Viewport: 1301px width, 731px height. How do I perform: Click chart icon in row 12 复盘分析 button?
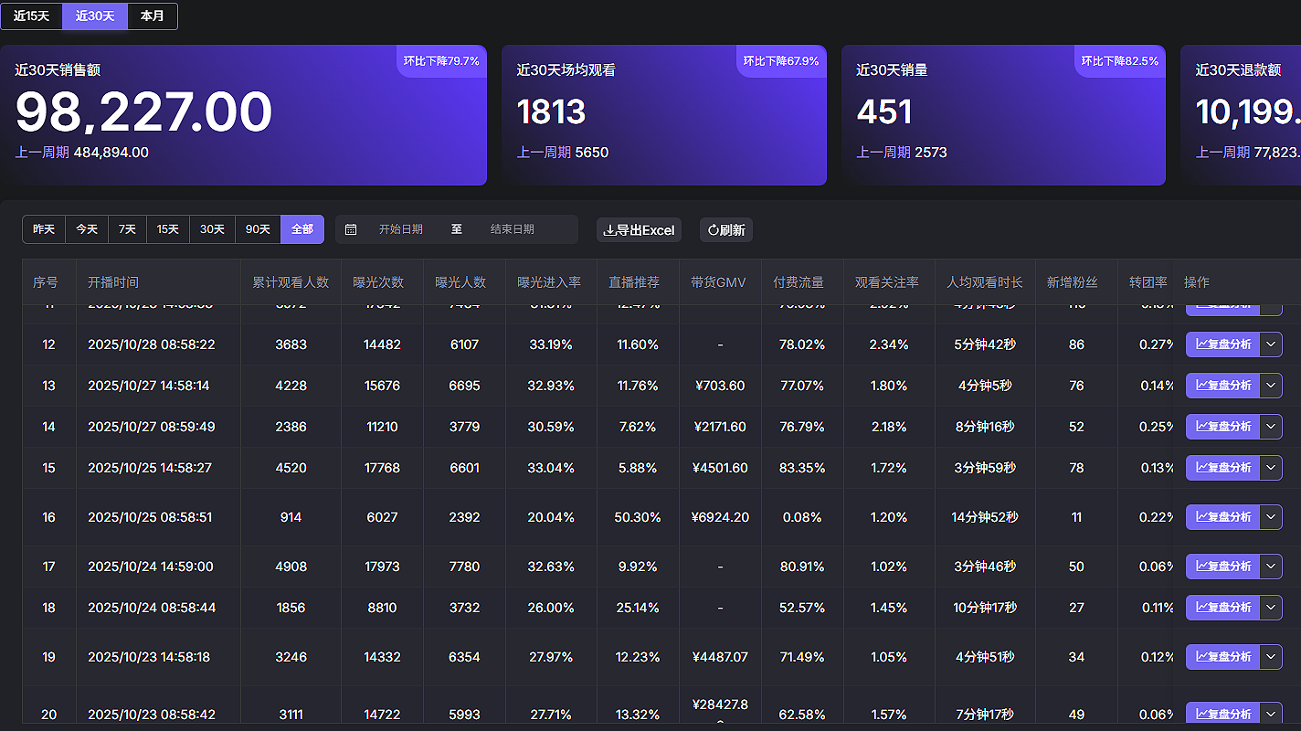pos(1201,344)
